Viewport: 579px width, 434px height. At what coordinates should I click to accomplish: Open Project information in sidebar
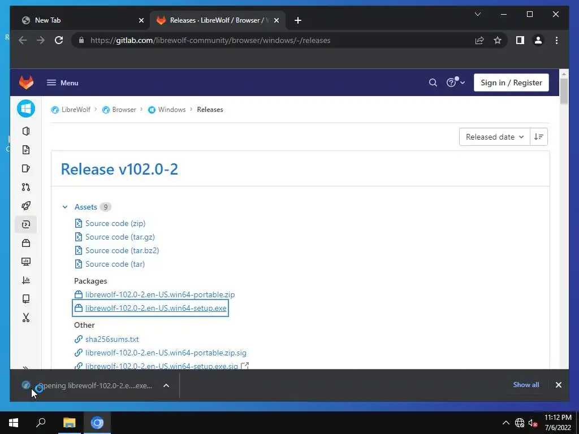pyautogui.click(x=26, y=131)
